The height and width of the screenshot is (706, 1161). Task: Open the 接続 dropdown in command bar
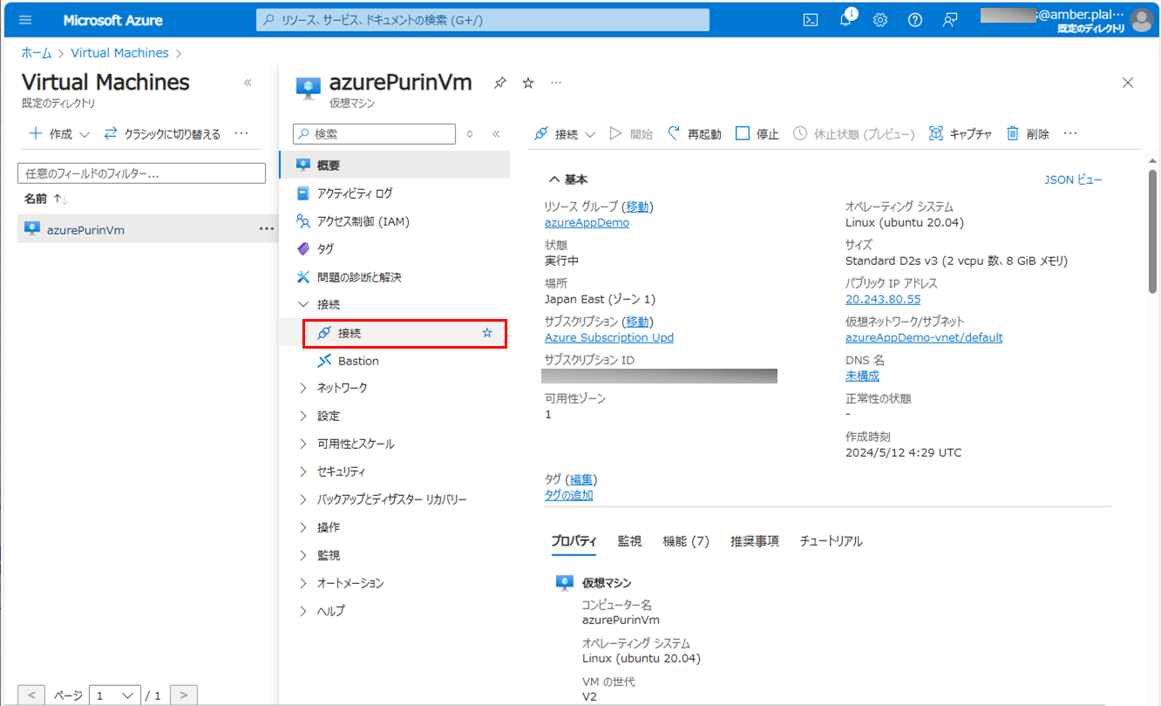coord(564,134)
